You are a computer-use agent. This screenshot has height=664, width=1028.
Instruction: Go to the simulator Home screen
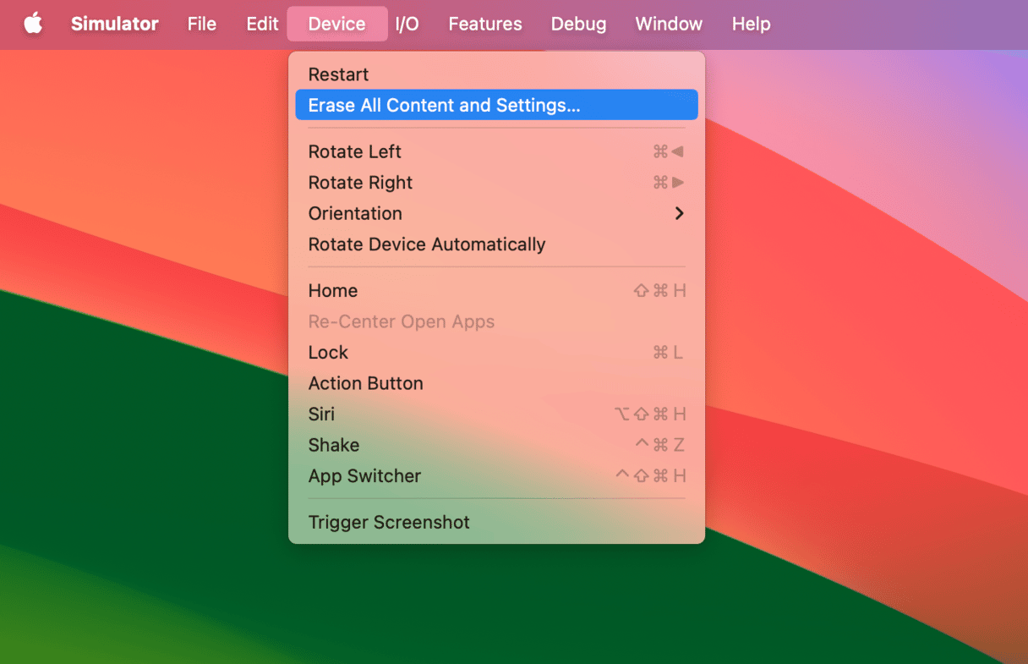[332, 290]
